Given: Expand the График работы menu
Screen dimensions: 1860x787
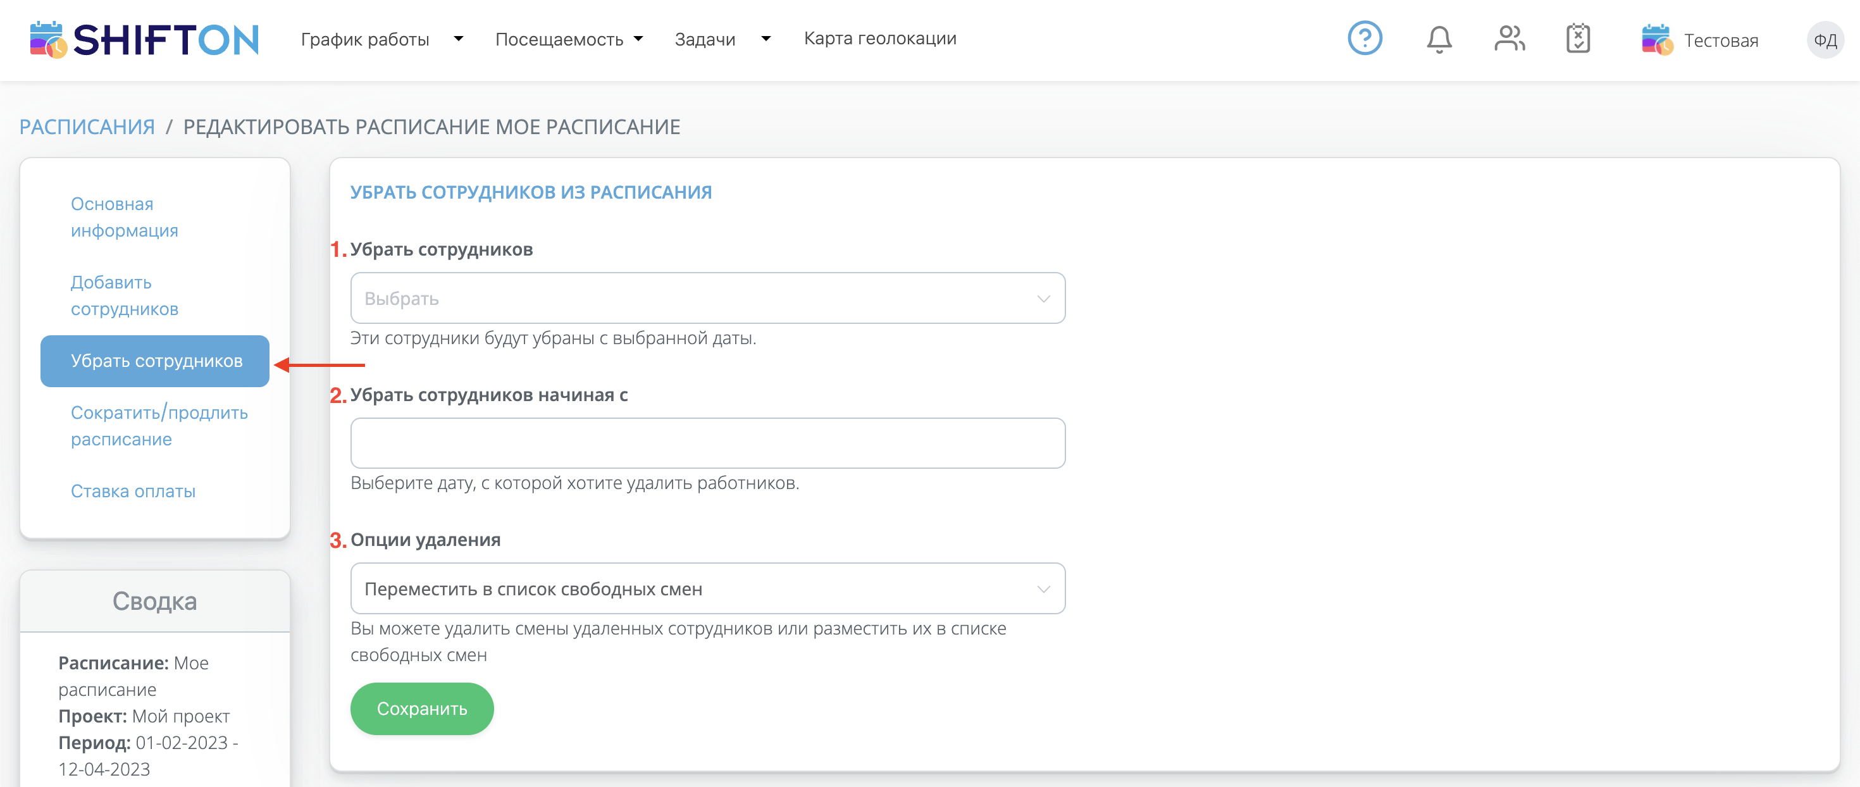Looking at the screenshot, I should click(x=364, y=39).
